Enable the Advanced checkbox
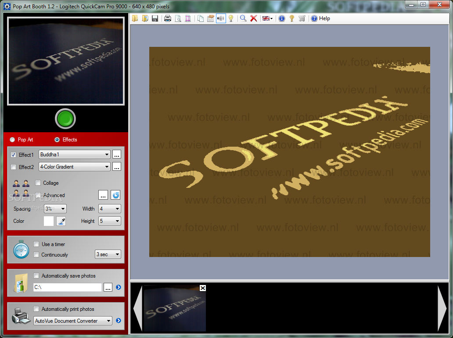 [38, 195]
